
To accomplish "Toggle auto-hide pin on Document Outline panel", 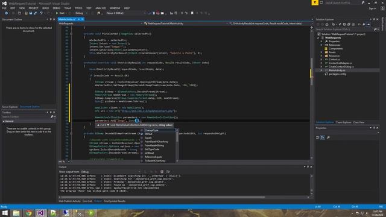I will [51, 19].
